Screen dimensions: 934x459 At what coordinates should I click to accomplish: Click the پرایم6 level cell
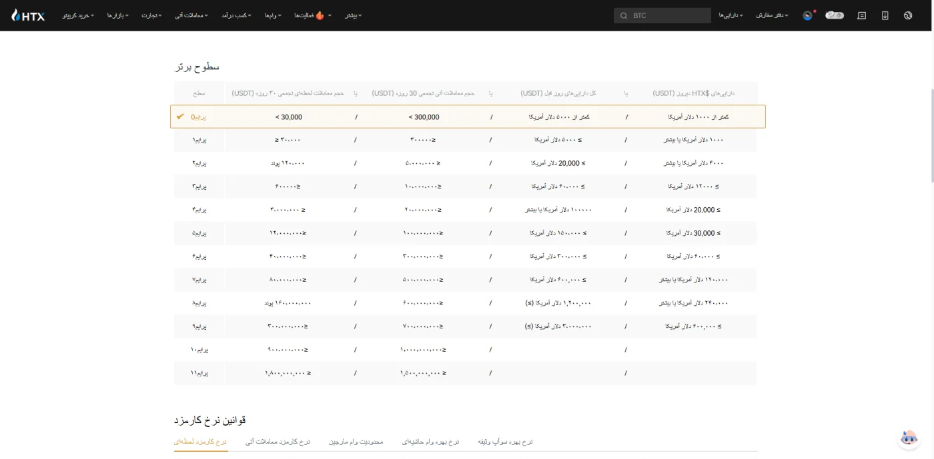[x=199, y=256]
